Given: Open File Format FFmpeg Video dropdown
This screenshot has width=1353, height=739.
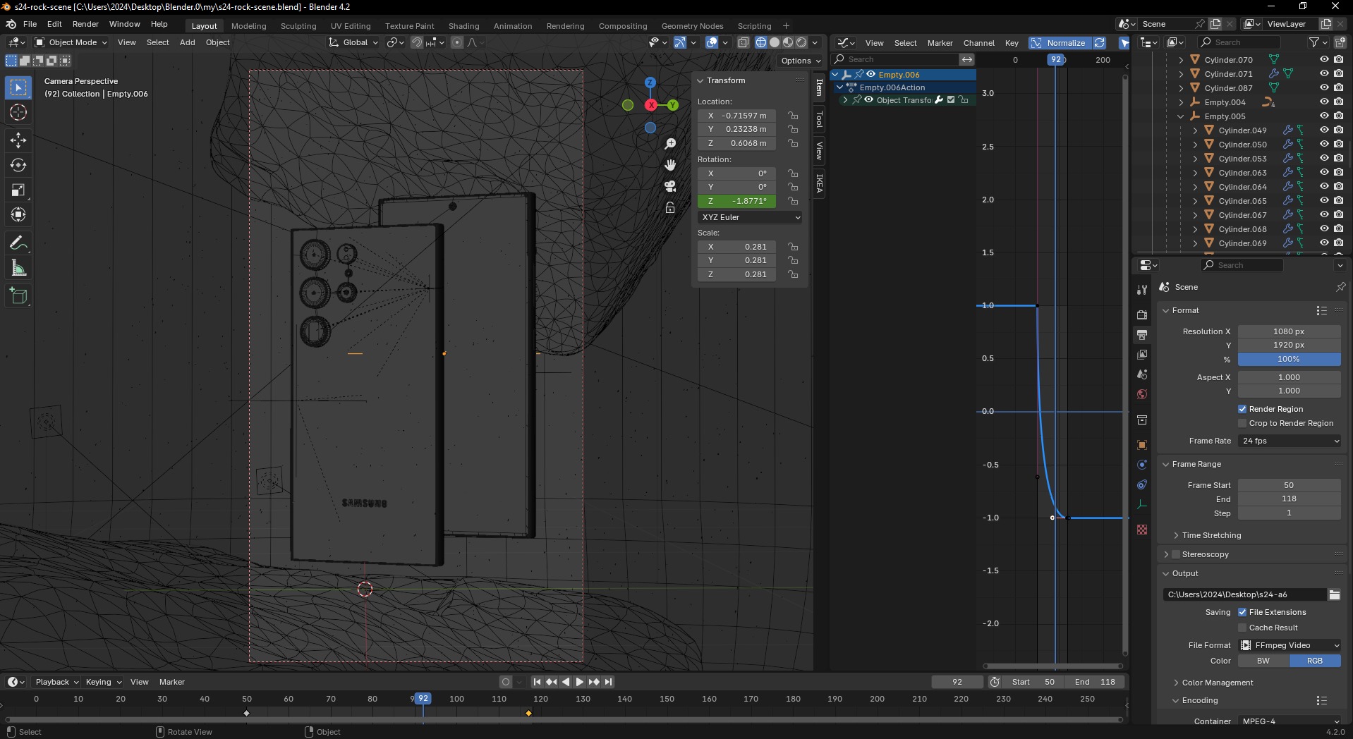Looking at the screenshot, I should click(x=1290, y=645).
